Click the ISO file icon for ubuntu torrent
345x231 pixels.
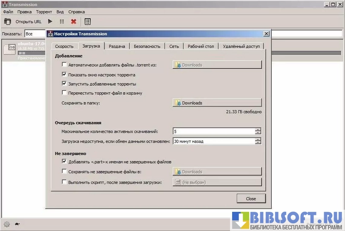click(9, 49)
